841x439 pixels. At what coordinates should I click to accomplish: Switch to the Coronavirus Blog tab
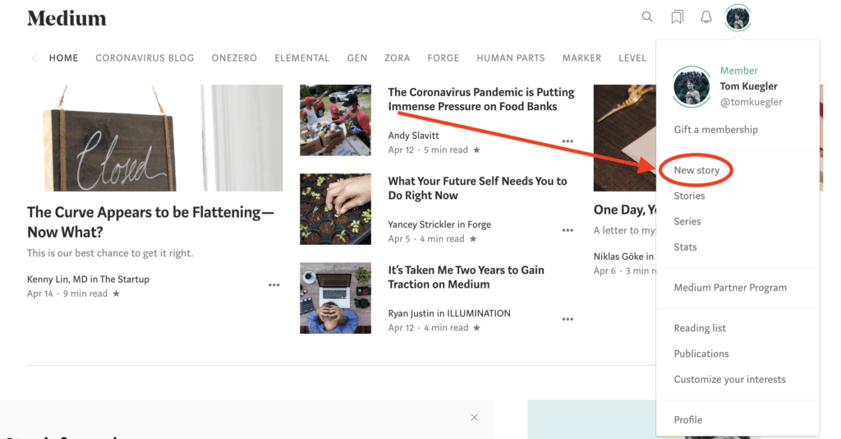(145, 58)
